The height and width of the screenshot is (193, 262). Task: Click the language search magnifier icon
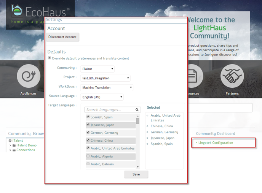coord(137,110)
